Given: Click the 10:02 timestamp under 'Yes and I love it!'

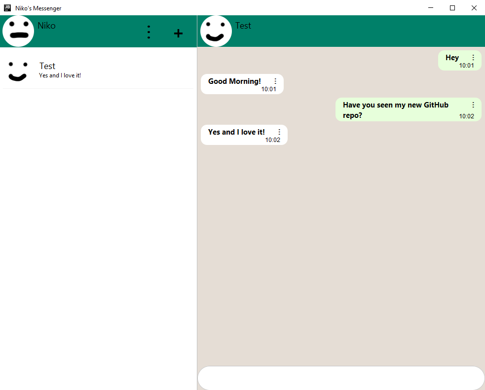Looking at the screenshot, I should pos(272,140).
